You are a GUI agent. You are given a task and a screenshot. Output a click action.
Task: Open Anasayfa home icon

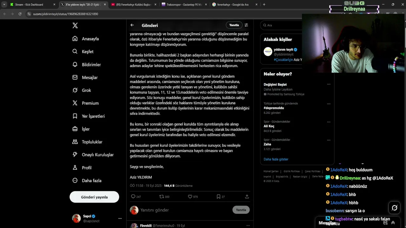click(75, 39)
